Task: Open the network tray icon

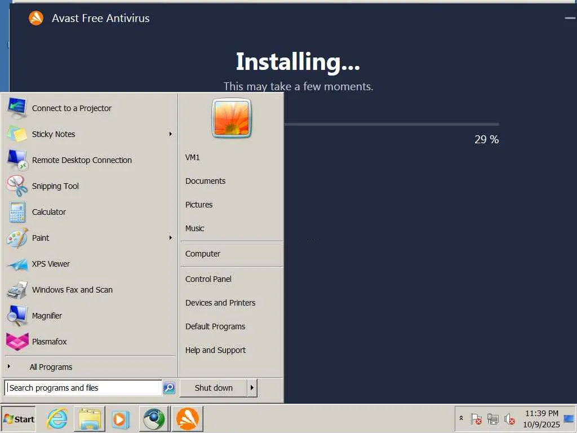Action: [x=492, y=419]
